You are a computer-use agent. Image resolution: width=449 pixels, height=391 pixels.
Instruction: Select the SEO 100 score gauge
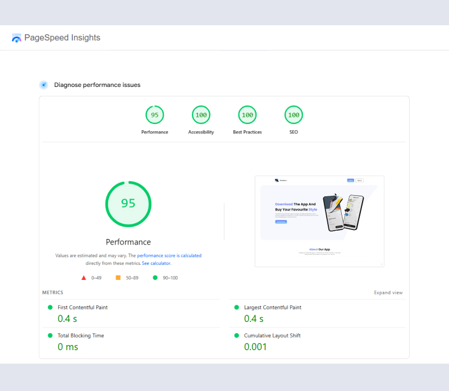(293, 115)
